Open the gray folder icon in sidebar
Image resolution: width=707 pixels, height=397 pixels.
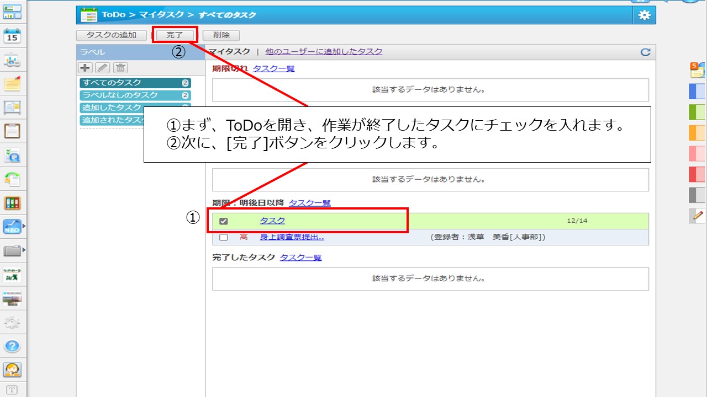pyautogui.click(x=12, y=251)
